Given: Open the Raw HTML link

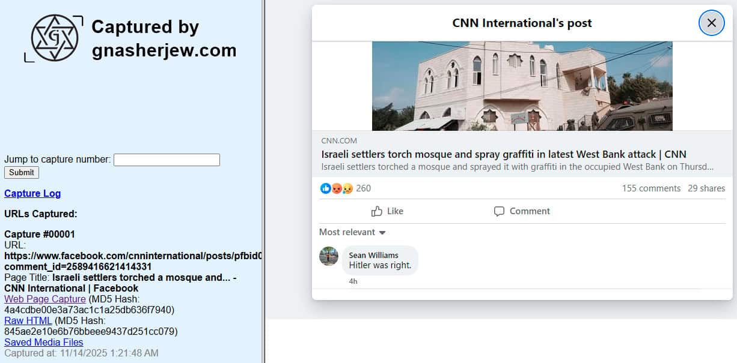Looking at the screenshot, I should click(x=28, y=320).
